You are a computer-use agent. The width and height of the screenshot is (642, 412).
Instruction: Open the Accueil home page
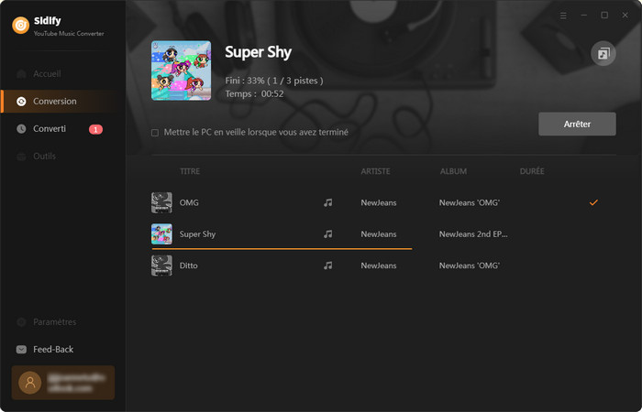coord(47,73)
